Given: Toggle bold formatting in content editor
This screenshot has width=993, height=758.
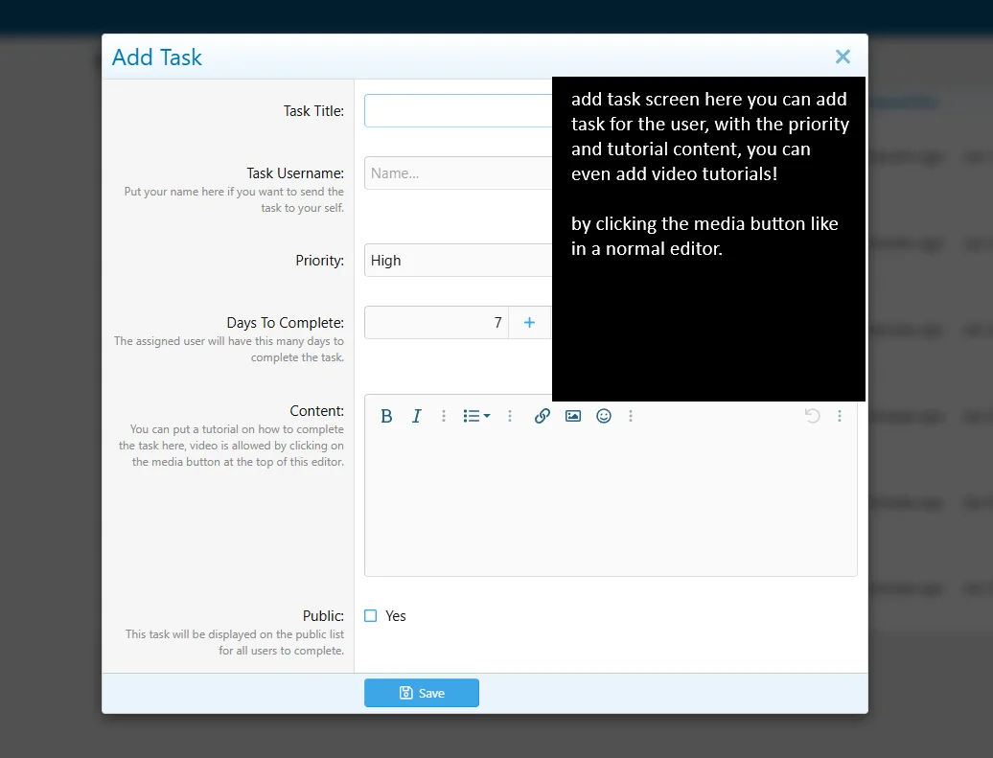Looking at the screenshot, I should (x=386, y=416).
